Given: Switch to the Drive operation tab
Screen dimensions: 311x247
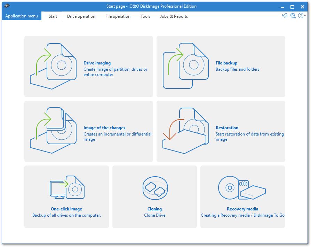Looking at the screenshot, I should [x=81, y=16].
